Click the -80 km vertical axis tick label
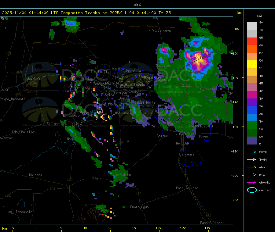Screen dimensions: 275x232 tap(236, 29)
